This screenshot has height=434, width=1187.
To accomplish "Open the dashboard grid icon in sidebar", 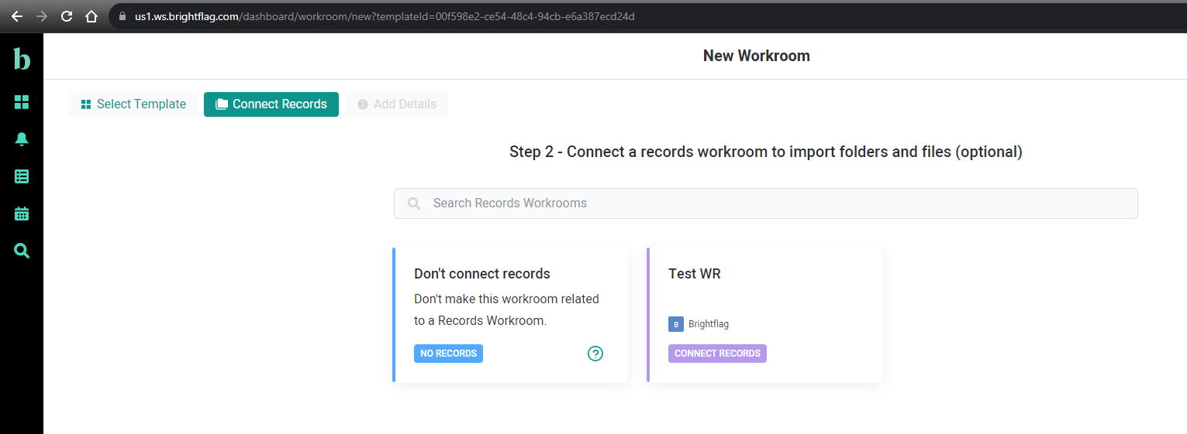I will pos(22,102).
